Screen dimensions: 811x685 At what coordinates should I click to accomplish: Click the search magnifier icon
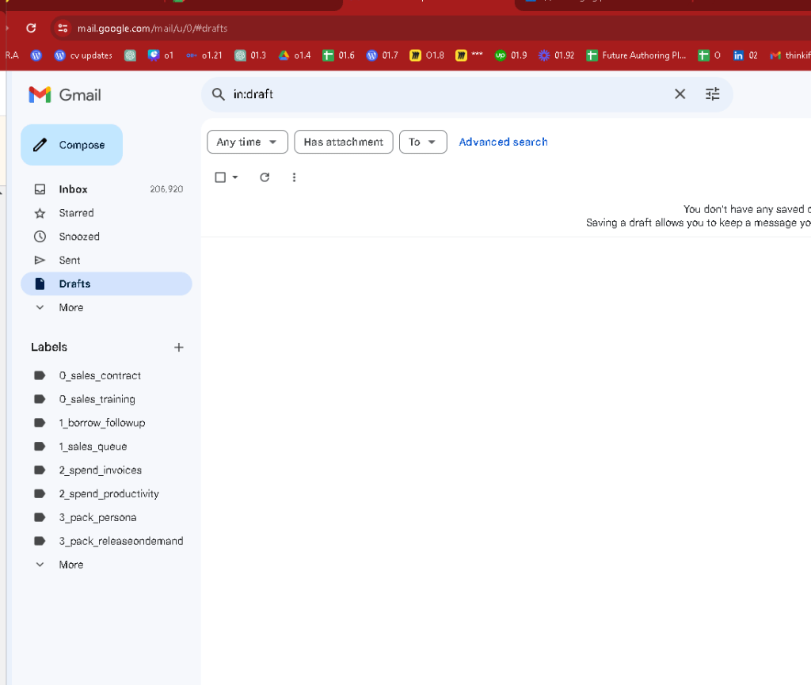pos(219,94)
